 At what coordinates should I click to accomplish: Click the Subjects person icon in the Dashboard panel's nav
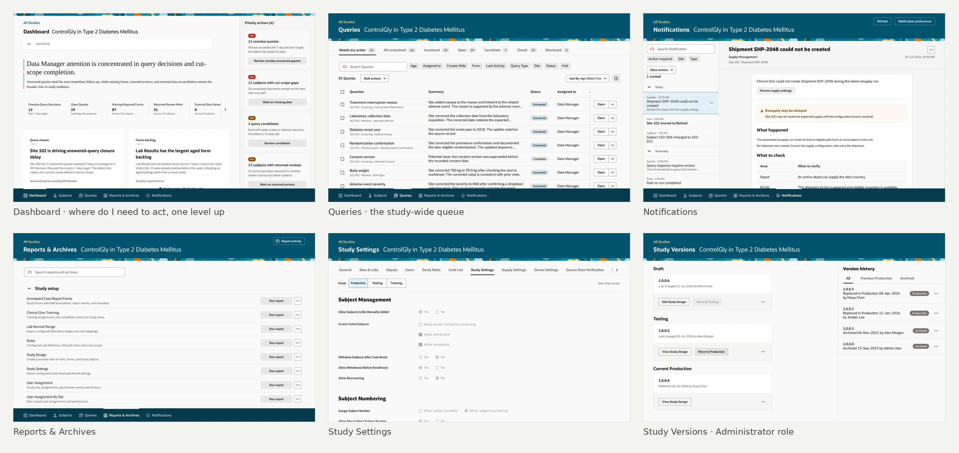[x=55, y=196]
